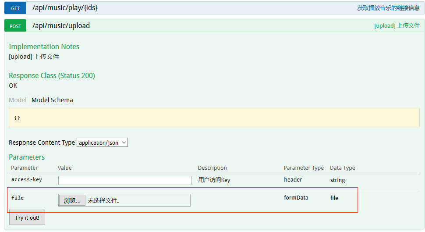425x232 pixels.
Task: Click the POST method badge
Action: coord(15,26)
